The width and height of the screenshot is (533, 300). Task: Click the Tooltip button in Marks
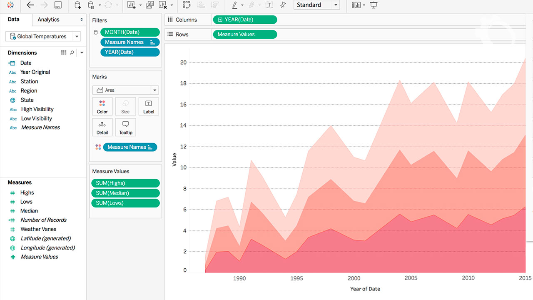[125, 127]
